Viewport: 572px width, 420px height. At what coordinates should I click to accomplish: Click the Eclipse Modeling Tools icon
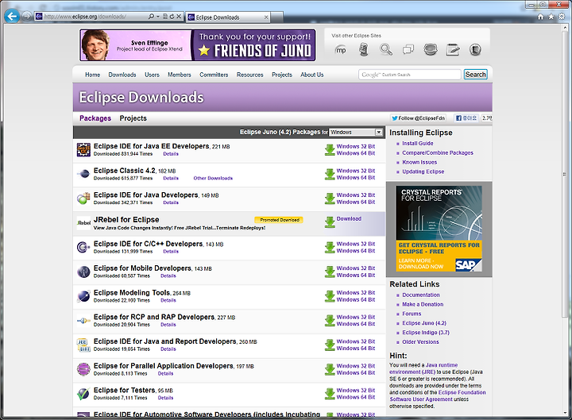[83, 296]
